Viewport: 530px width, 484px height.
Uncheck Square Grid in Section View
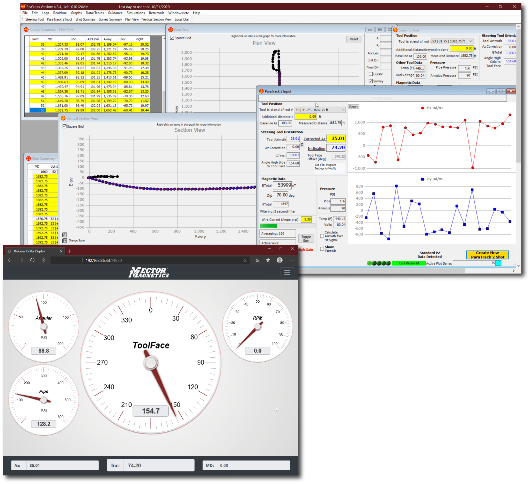pos(64,126)
